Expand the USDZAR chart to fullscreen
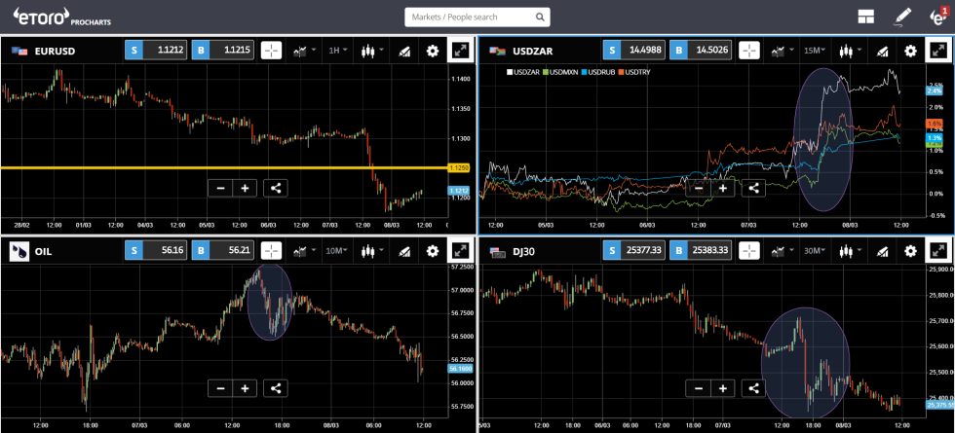Screen dimensions: 955x433 tap(937, 51)
